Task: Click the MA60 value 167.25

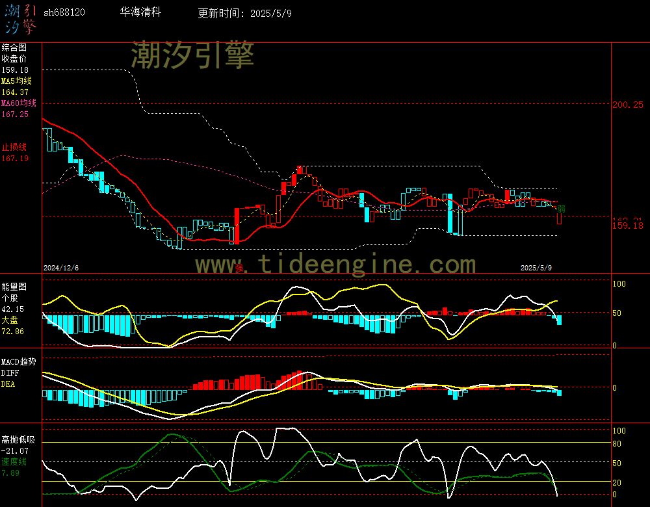Action: pyautogui.click(x=15, y=114)
